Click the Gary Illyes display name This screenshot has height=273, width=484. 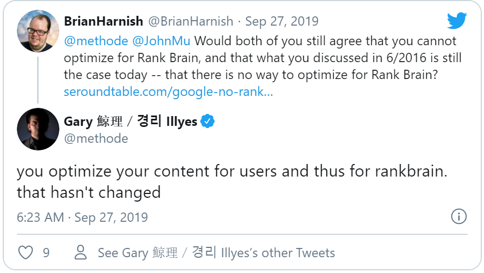point(131,122)
